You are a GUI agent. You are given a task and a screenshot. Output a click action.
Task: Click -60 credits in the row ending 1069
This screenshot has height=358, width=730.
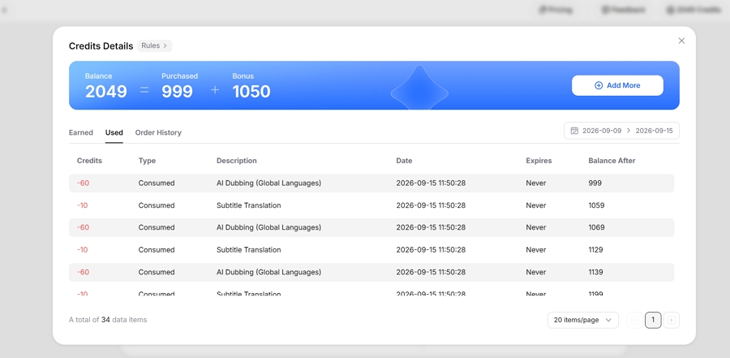tap(83, 227)
